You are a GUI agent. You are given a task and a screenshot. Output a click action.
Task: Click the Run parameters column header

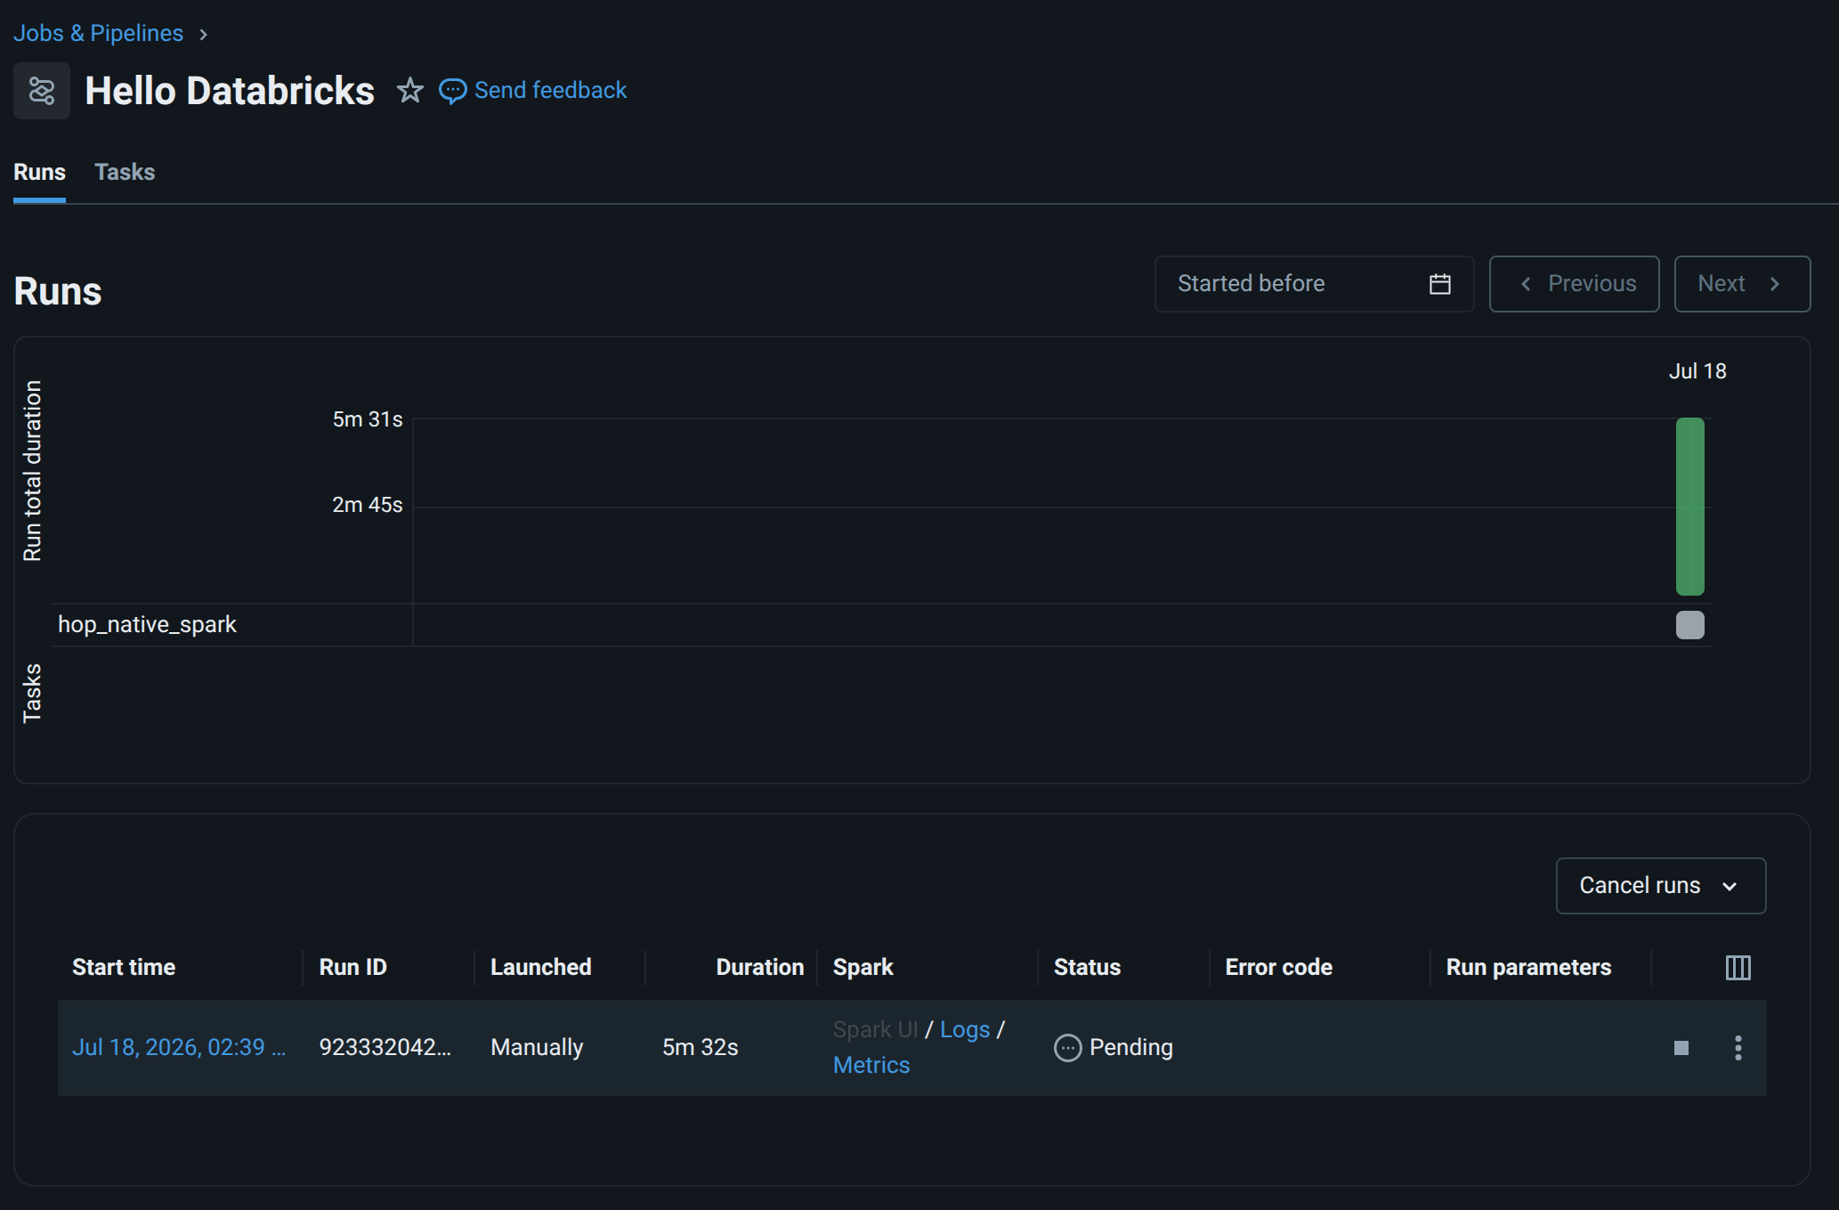pyautogui.click(x=1528, y=968)
